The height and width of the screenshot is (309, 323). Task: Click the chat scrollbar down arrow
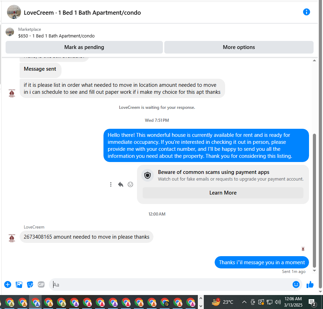[x=314, y=271]
